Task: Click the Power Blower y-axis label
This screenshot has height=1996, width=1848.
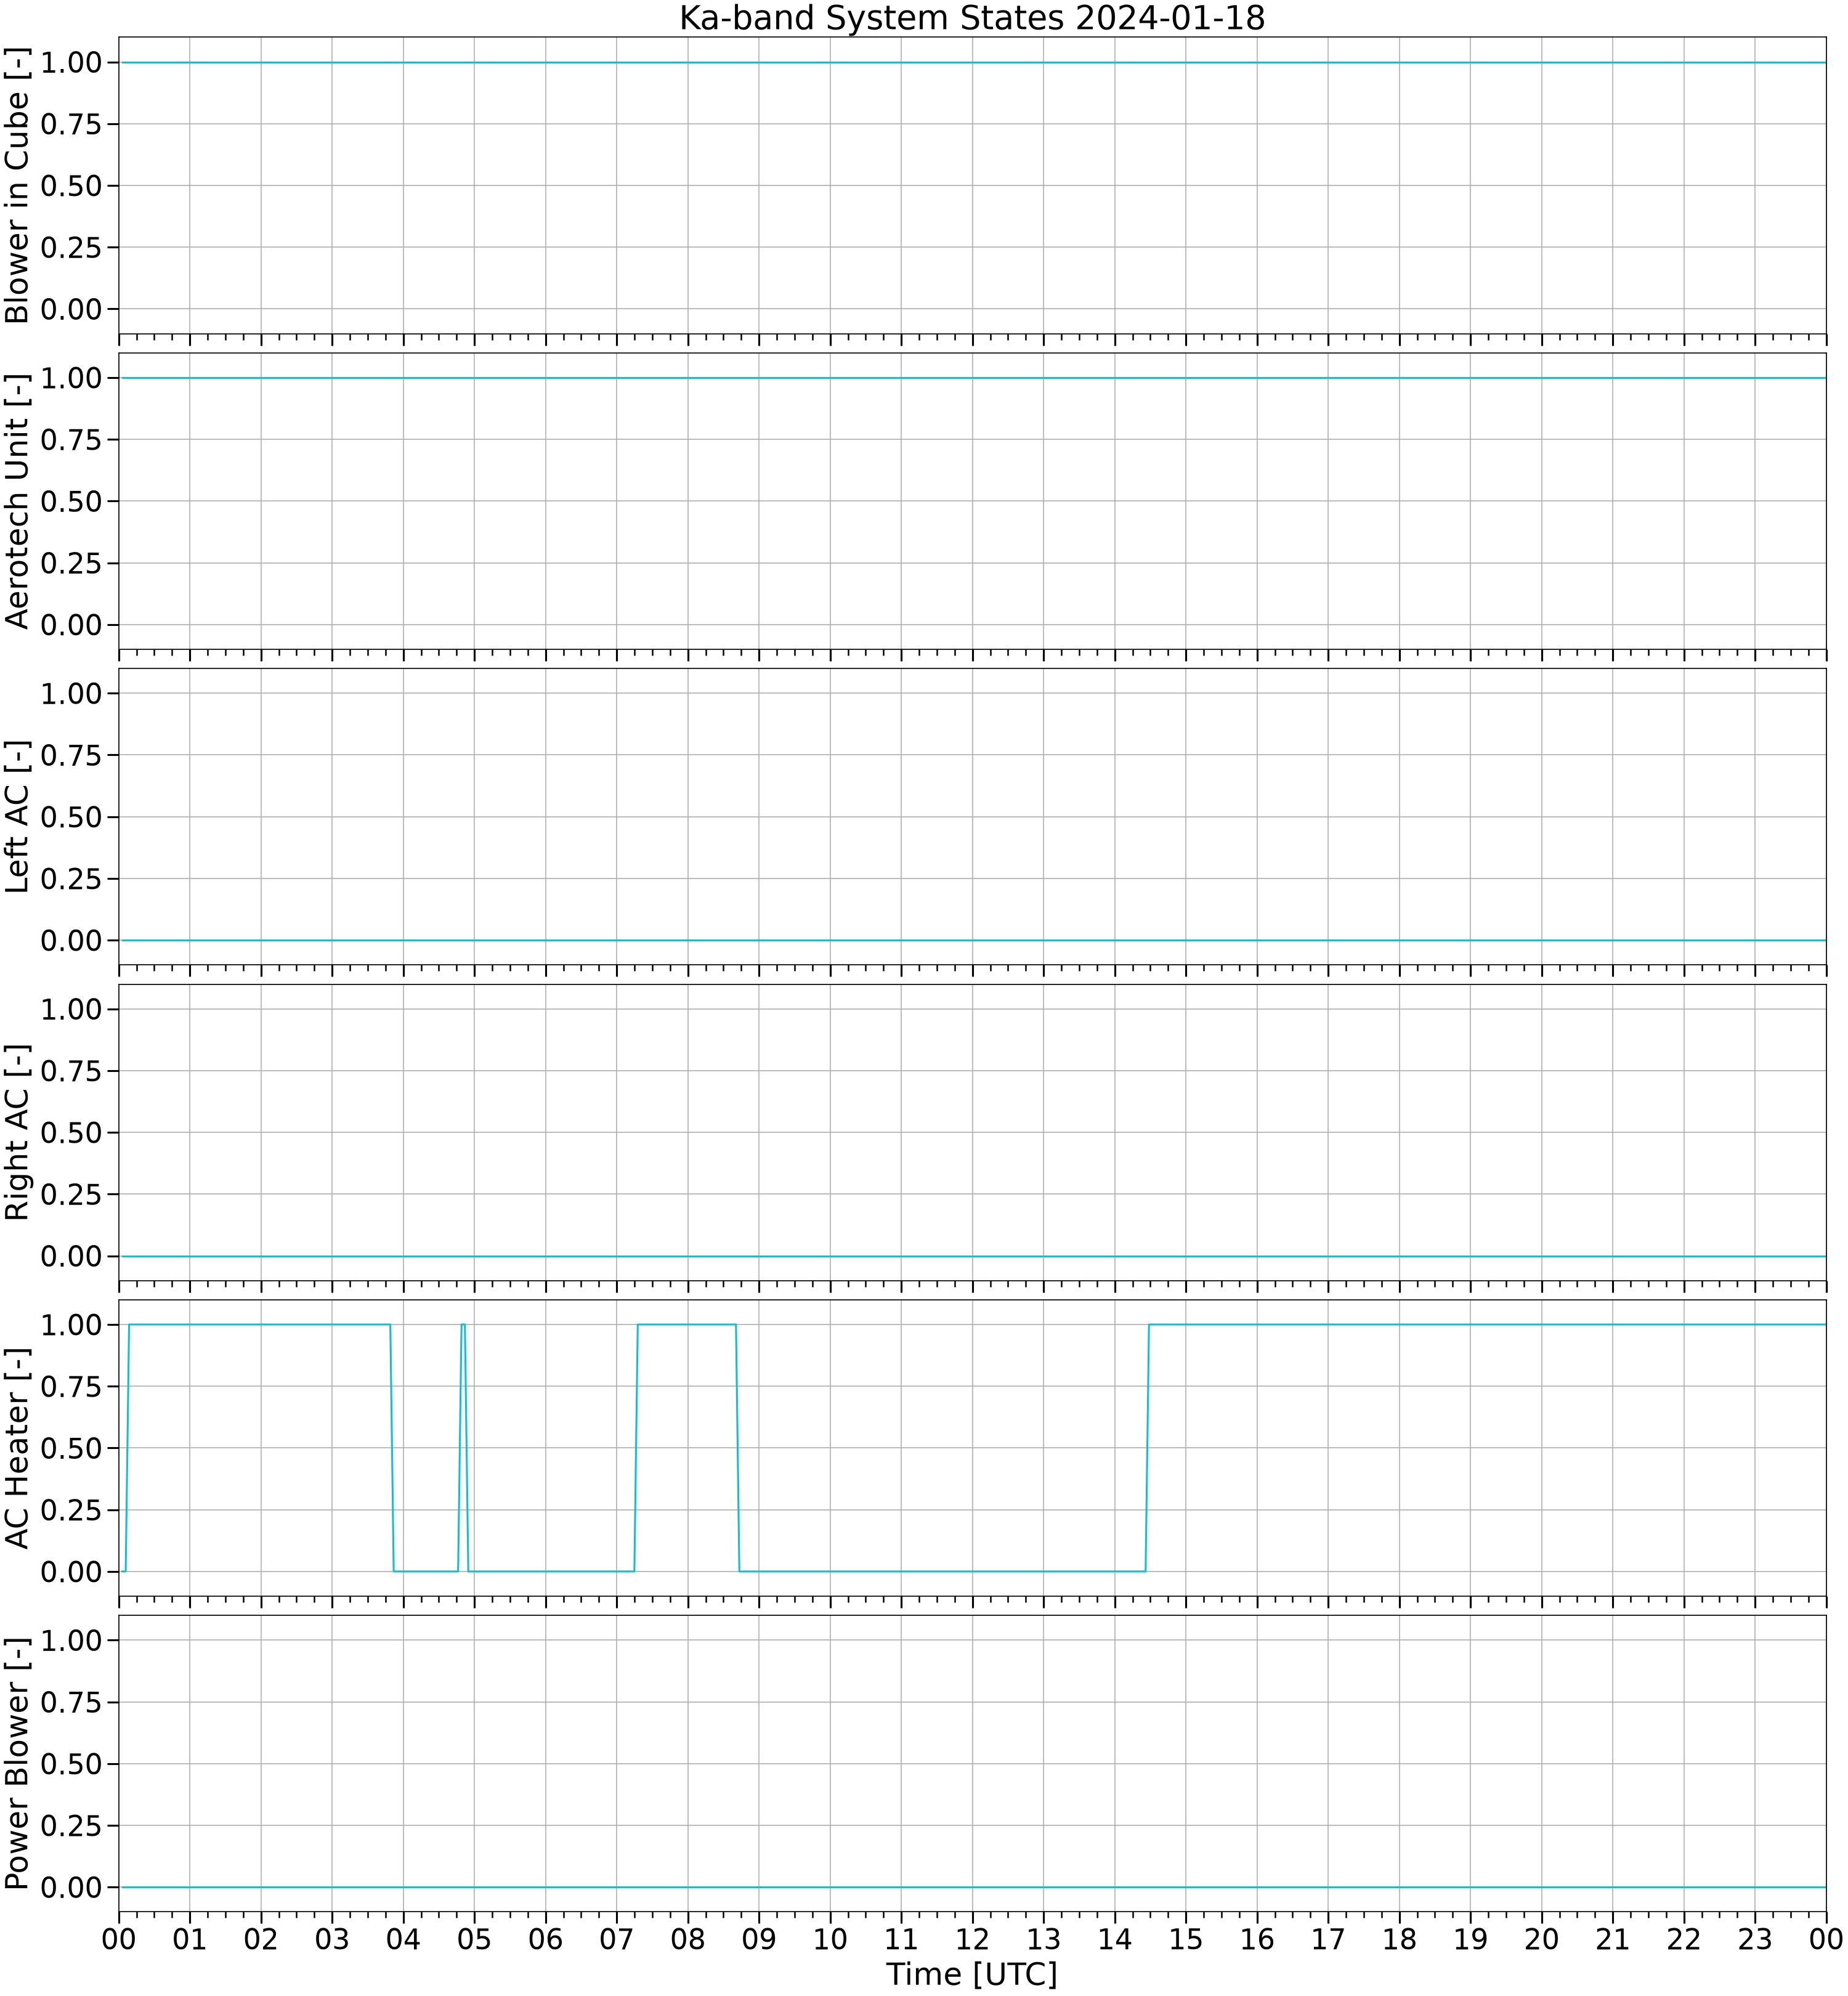Action: click(x=18, y=1763)
